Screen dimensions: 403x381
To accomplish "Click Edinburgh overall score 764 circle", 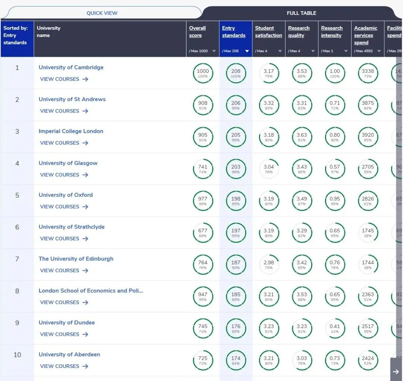I will click(x=203, y=264).
